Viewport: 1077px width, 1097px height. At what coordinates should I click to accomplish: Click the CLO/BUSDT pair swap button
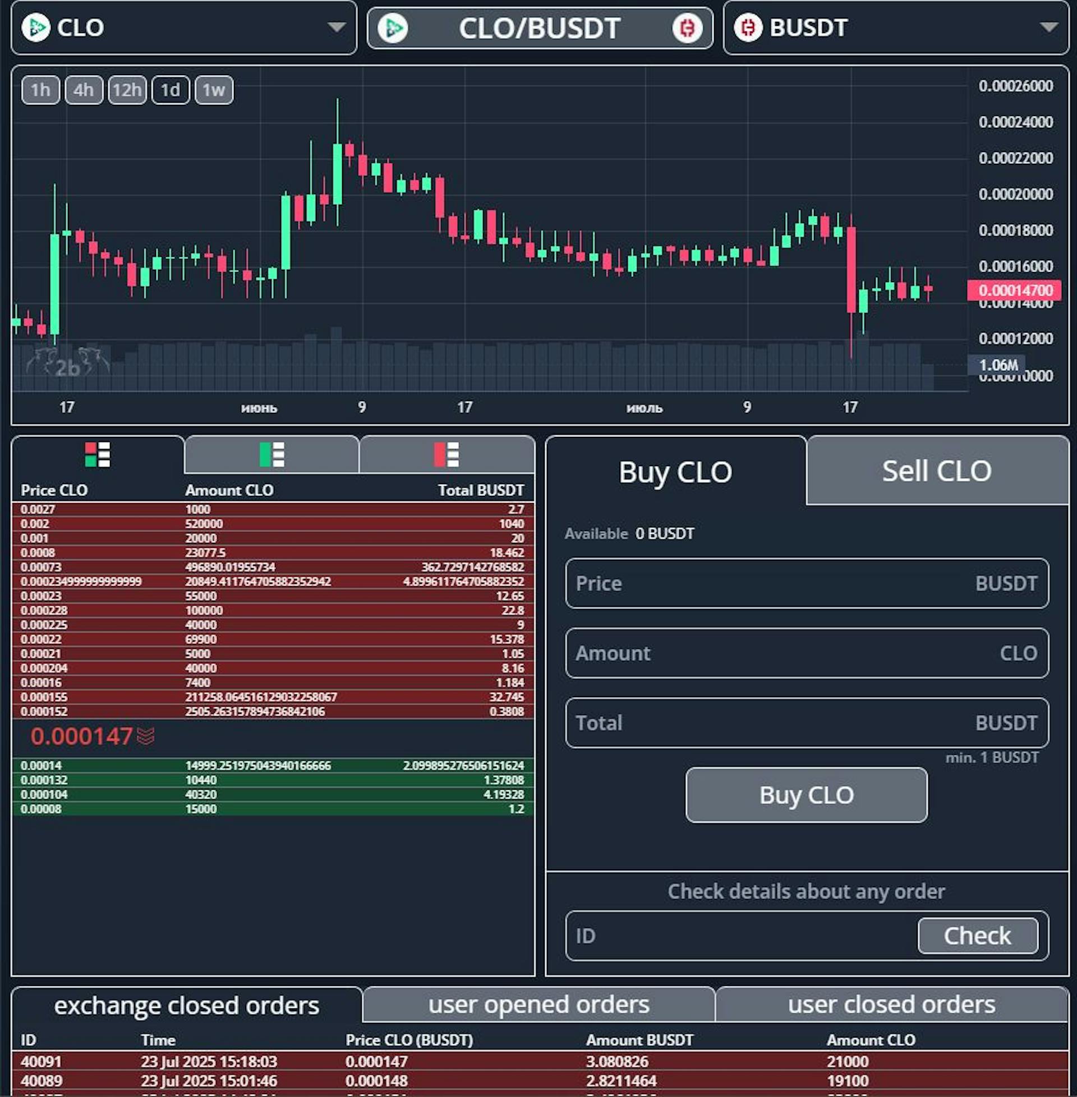pos(540,27)
